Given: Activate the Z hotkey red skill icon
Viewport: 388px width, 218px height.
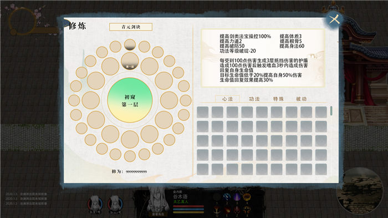Looking at the screenshot, I should 237,210.
